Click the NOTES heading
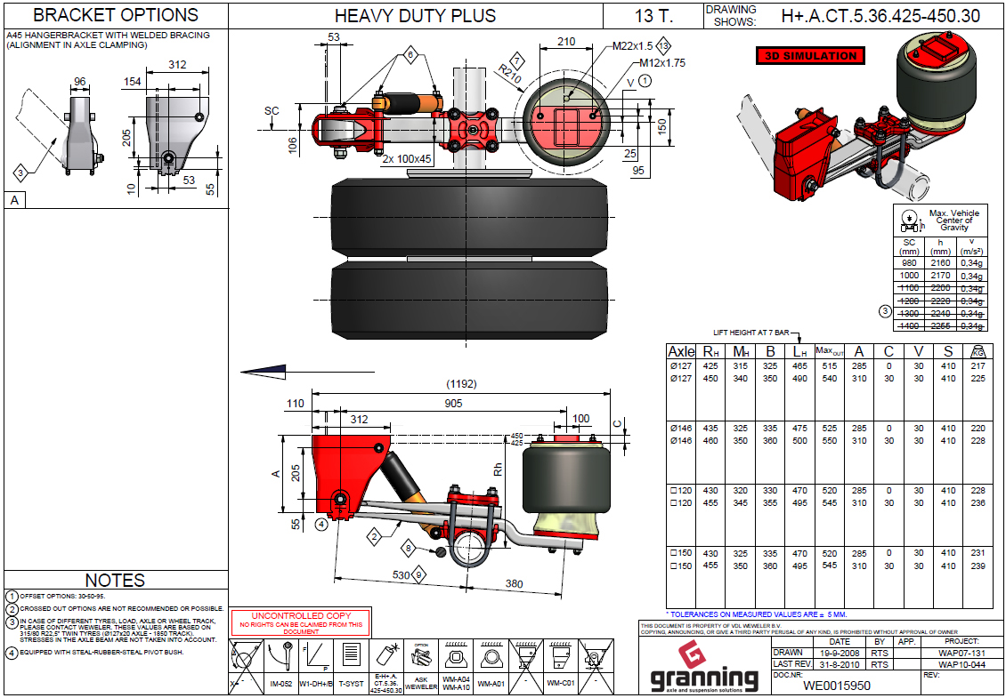The width and height of the screenshot is (1006, 698). pyautogui.click(x=116, y=580)
